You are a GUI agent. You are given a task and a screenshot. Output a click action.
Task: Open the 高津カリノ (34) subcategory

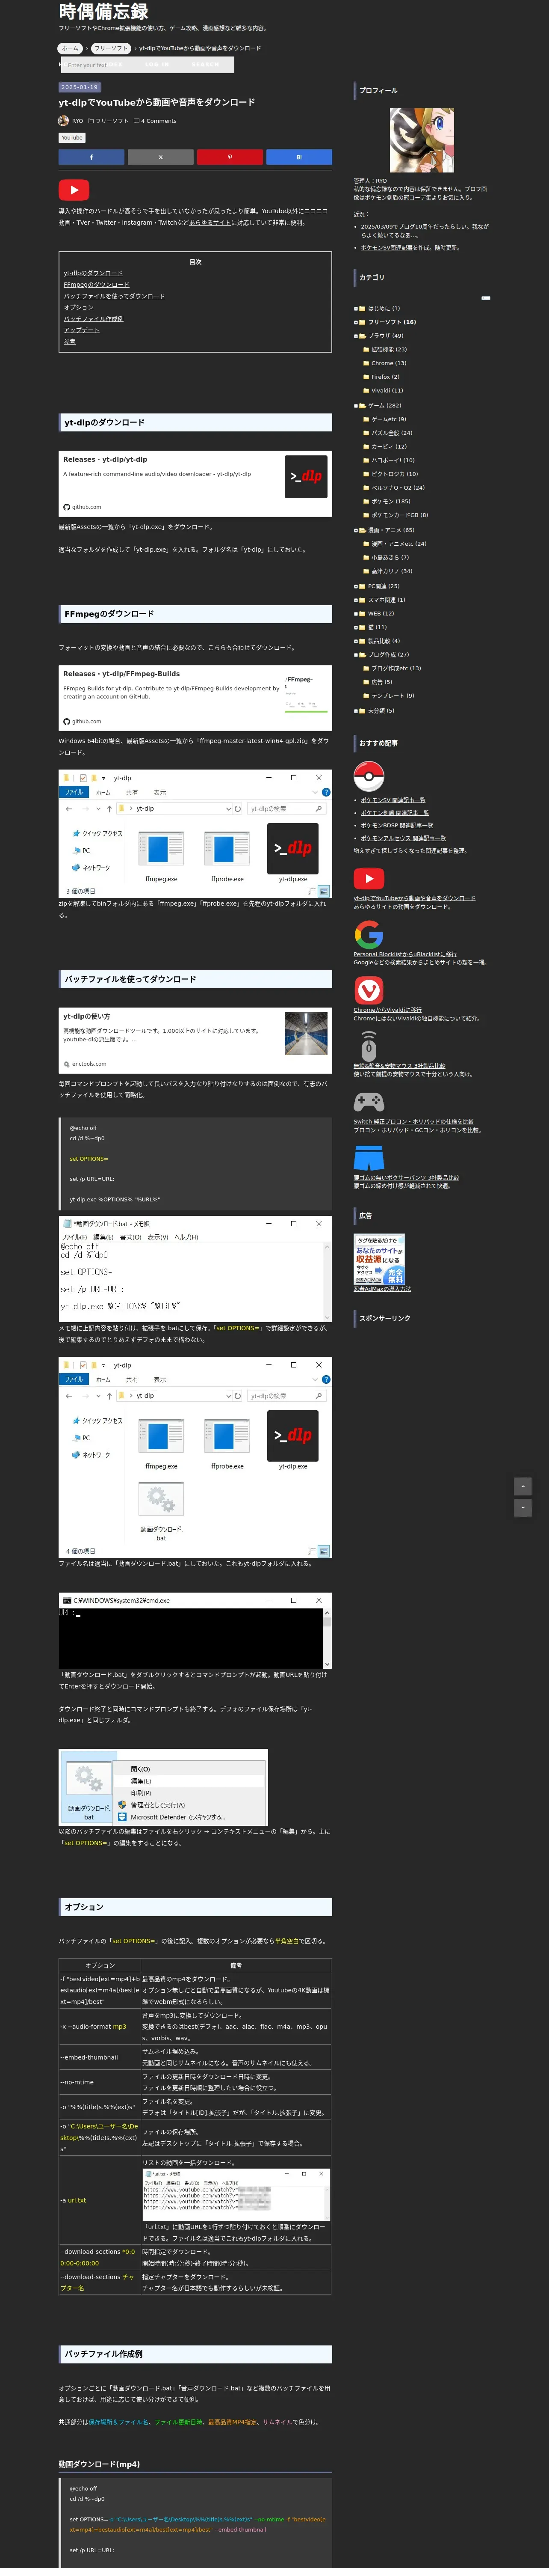(x=392, y=572)
